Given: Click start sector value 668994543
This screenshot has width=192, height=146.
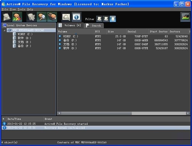Looking at the screenshot, I should click(x=161, y=40).
